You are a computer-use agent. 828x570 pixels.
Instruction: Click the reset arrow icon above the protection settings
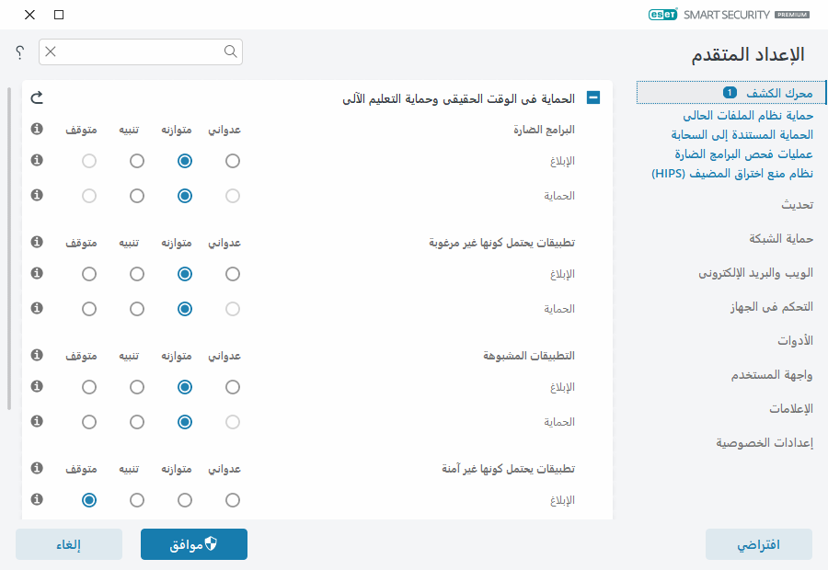pos(36,96)
